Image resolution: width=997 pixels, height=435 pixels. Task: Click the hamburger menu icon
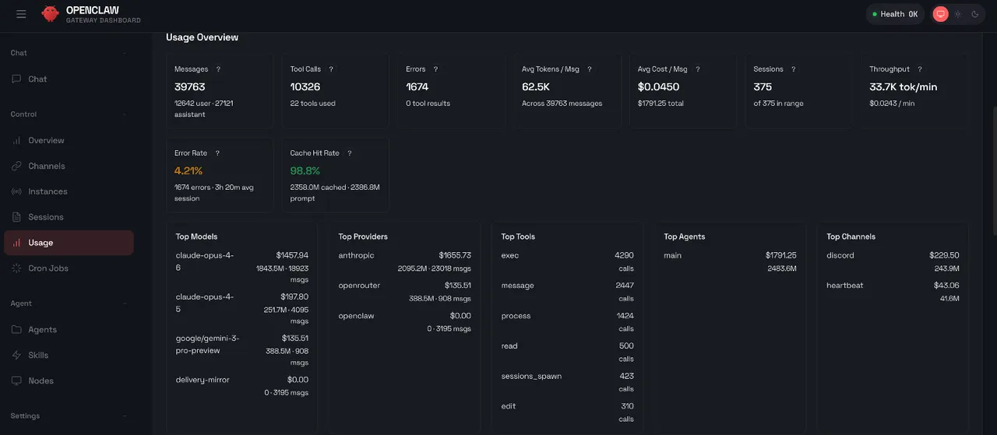[21, 14]
